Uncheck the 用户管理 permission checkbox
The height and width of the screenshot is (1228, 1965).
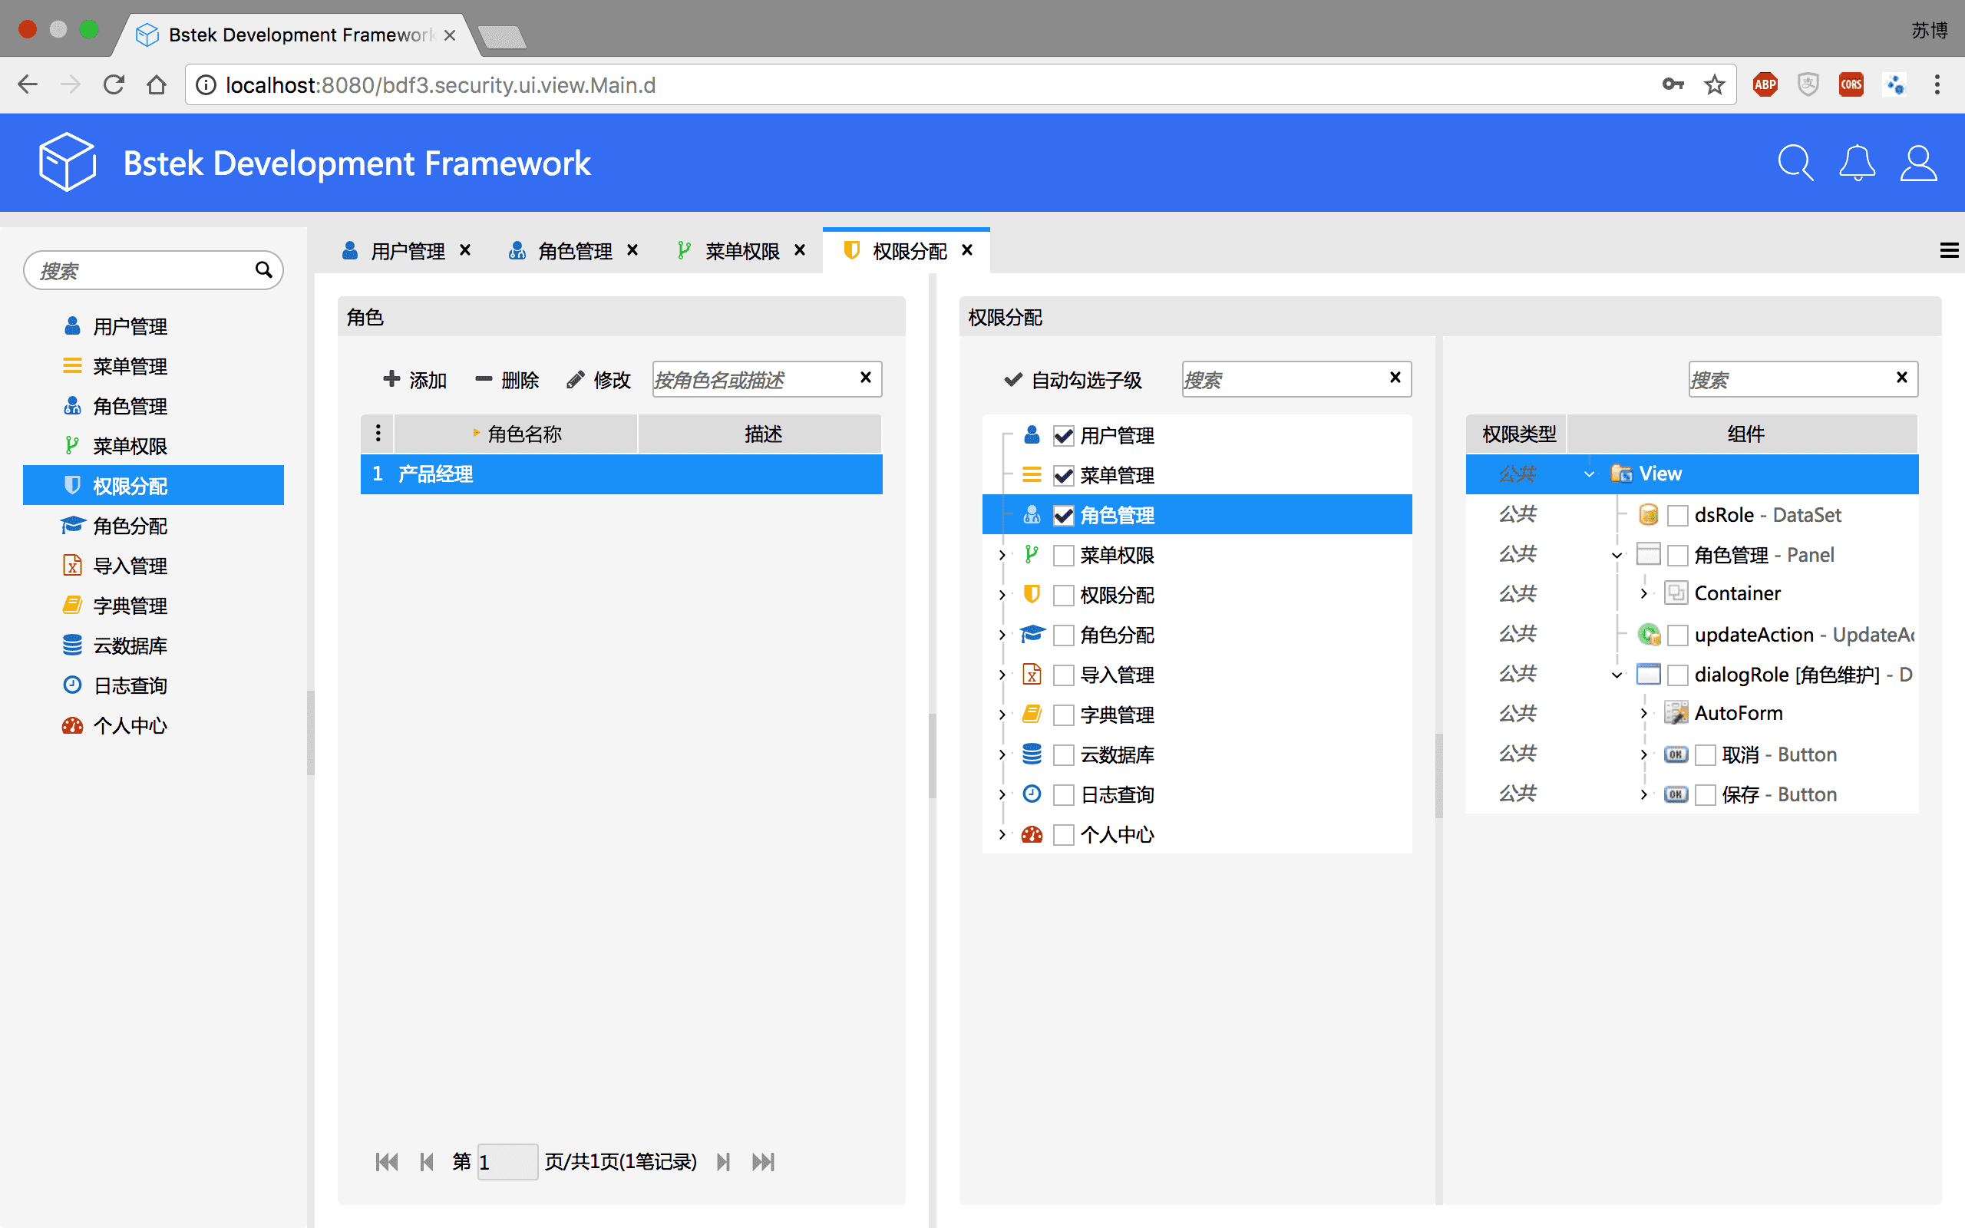(x=1063, y=436)
